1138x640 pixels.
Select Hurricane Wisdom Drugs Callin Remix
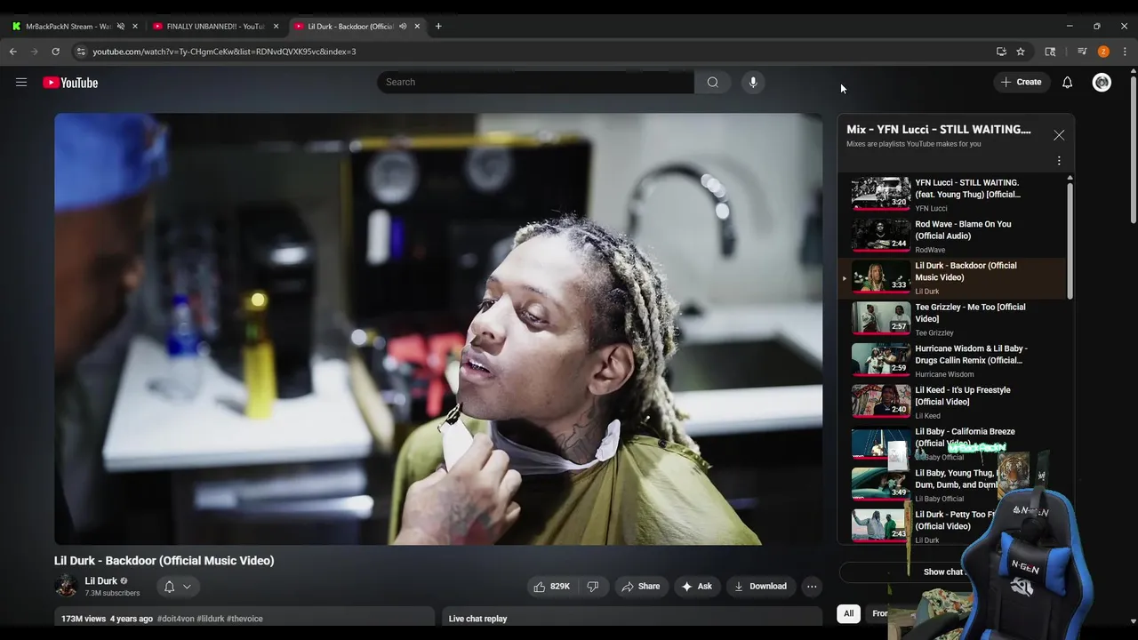point(951,360)
